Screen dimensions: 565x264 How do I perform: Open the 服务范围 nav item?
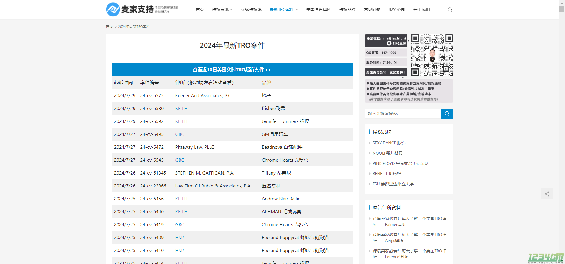click(x=397, y=9)
